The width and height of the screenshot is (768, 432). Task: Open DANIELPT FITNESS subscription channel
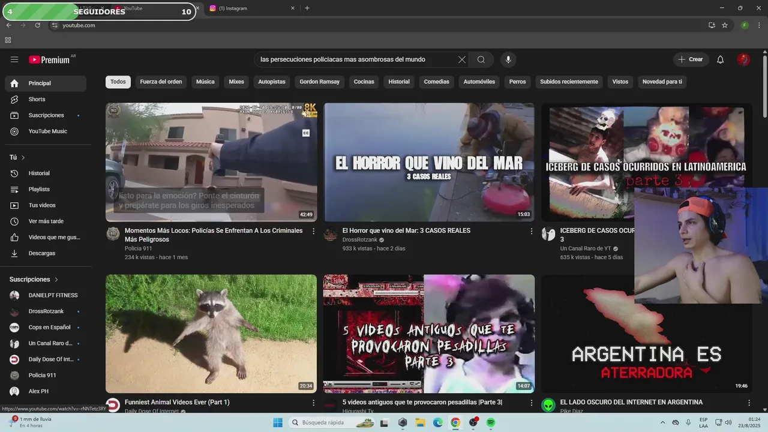(x=46, y=295)
